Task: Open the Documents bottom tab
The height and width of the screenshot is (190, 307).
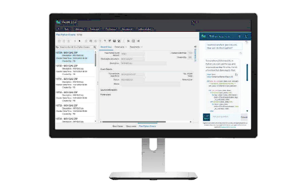Action: [131, 126]
